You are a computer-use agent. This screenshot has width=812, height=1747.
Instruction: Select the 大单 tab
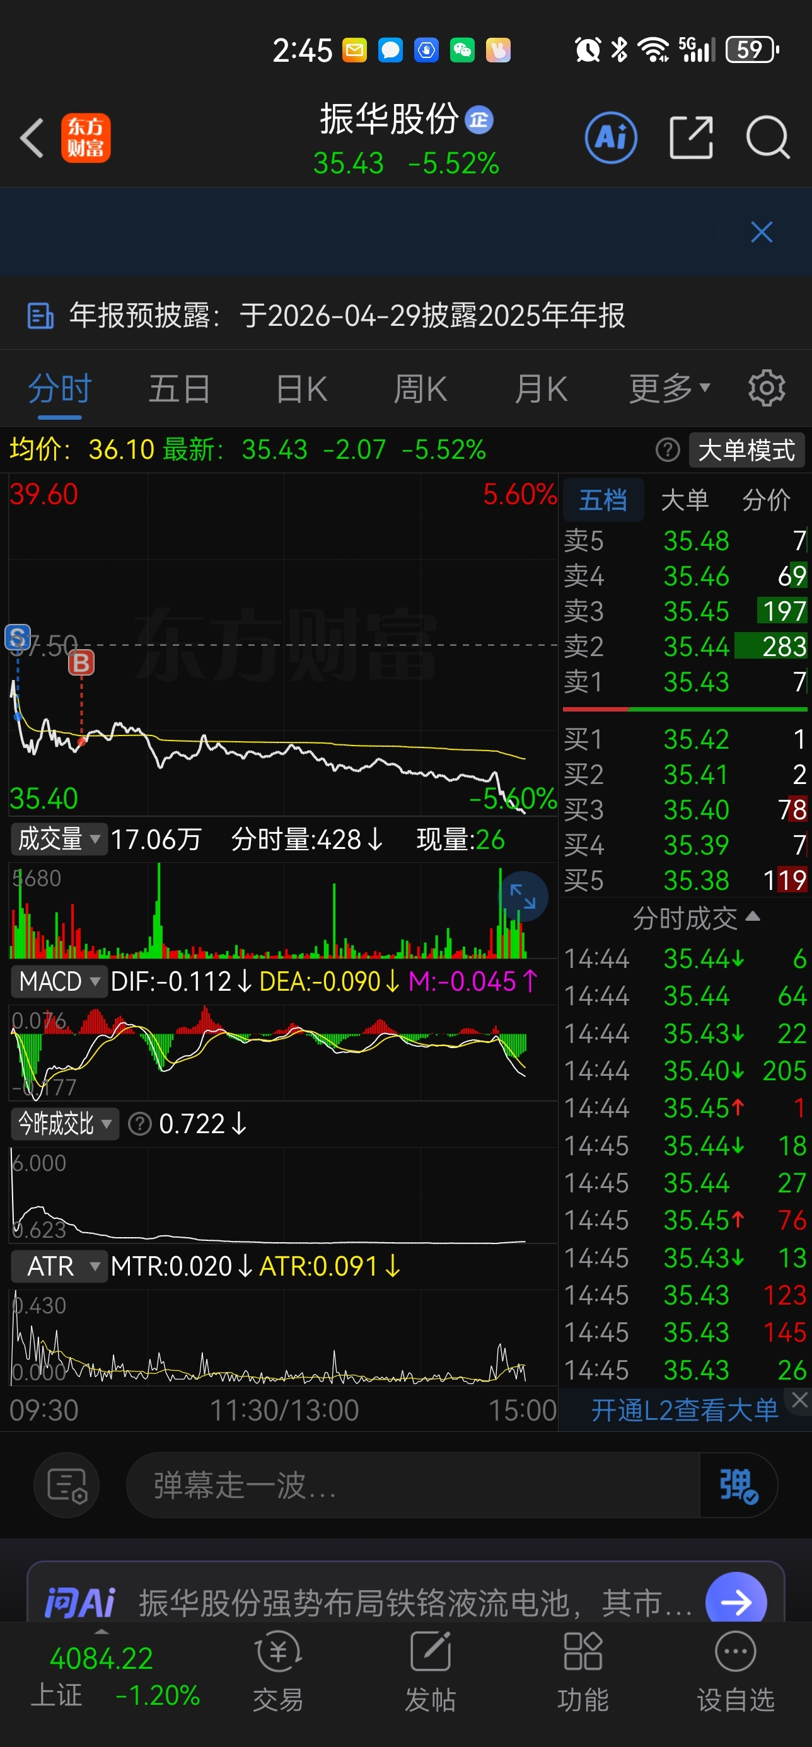click(x=685, y=500)
